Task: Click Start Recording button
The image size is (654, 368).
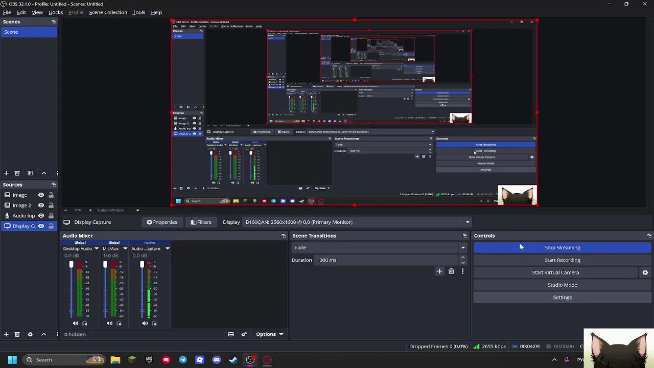Action: [562, 260]
